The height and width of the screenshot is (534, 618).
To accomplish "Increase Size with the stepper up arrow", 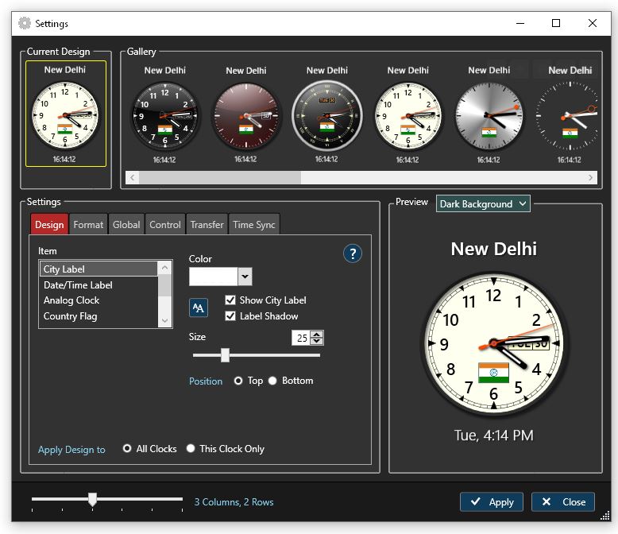I will [317, 335].
